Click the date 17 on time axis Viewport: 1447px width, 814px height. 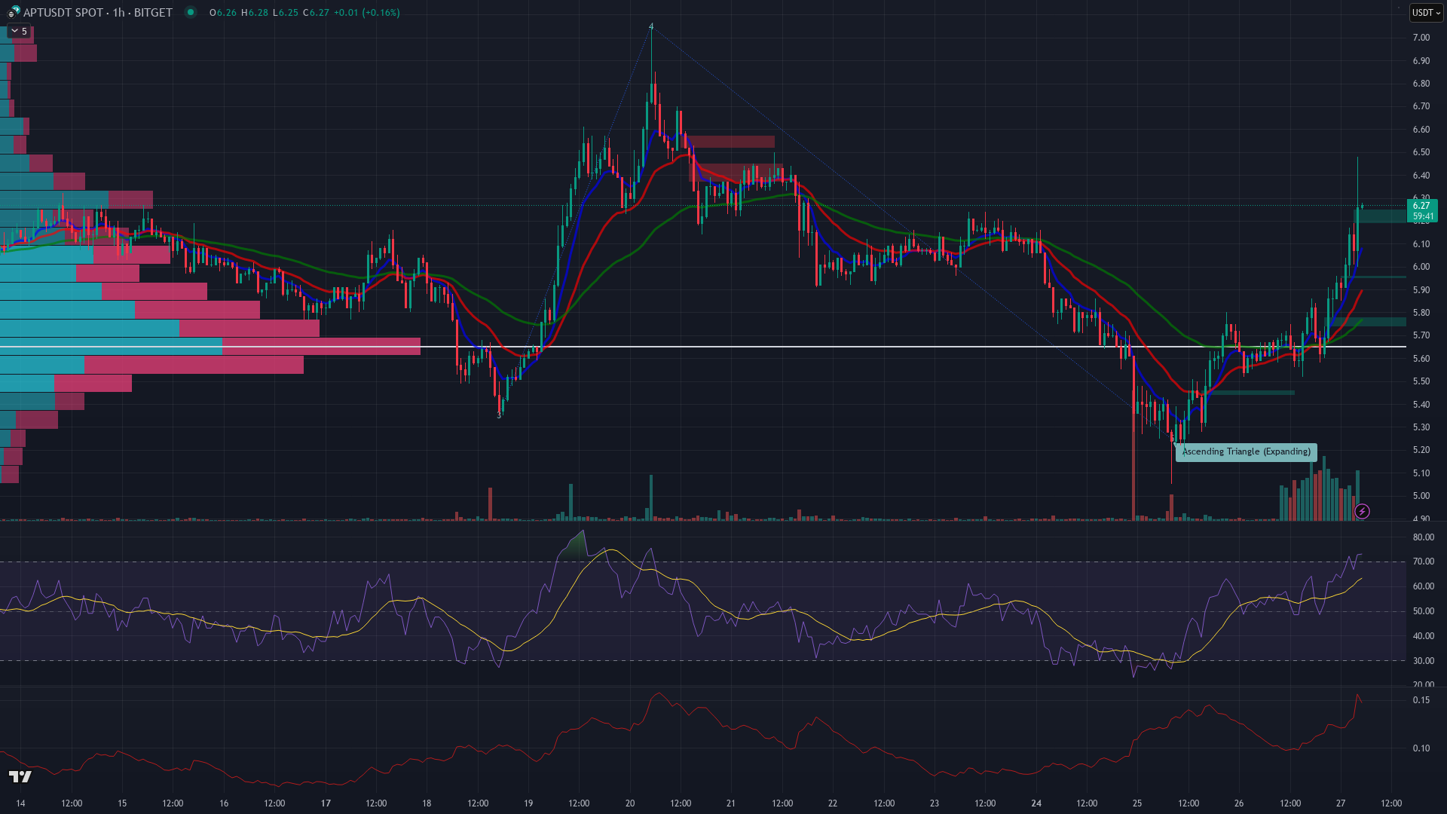coord(326,803)
